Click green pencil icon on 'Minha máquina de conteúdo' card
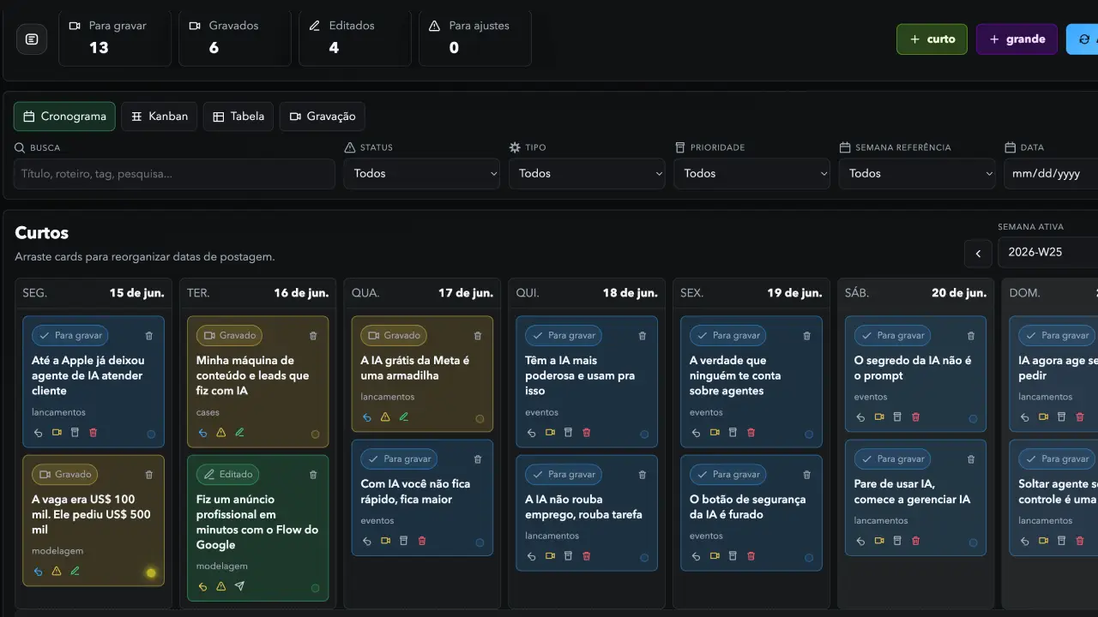1098x617 pixels. [x=239, y=433]
